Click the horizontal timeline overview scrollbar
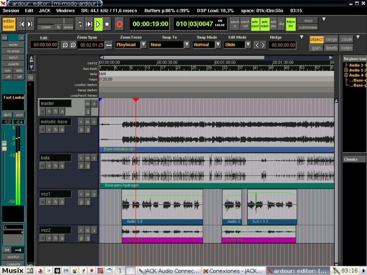 click(184, 58)
